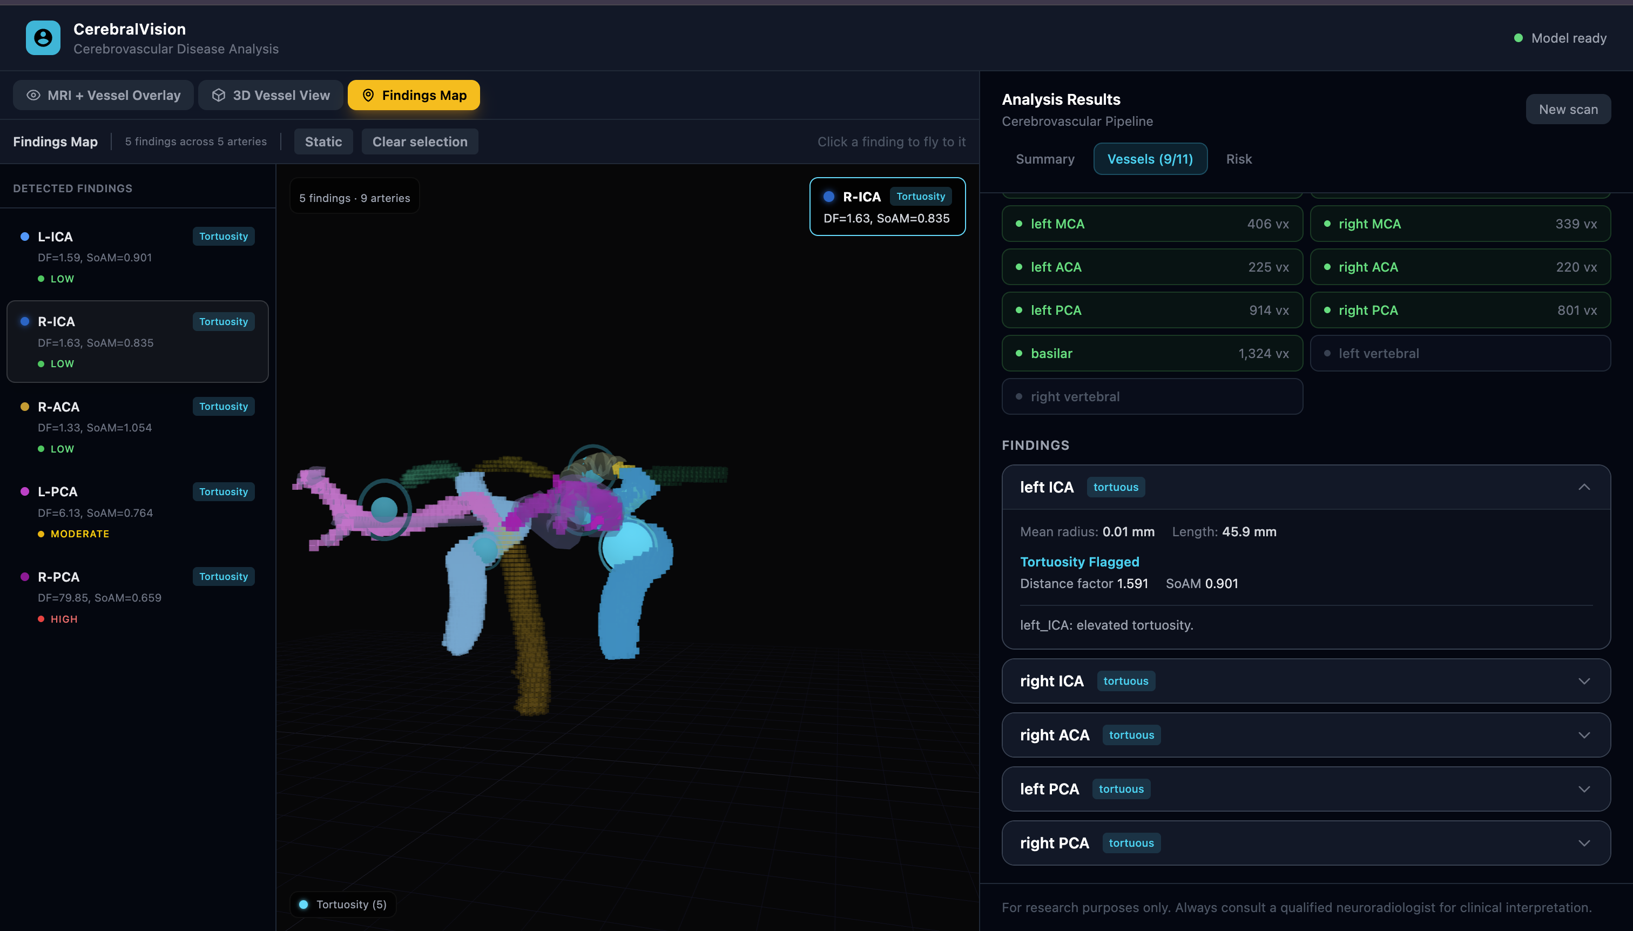
Task: Expand the right PCA finding chevron
Action: [1584, 843]
